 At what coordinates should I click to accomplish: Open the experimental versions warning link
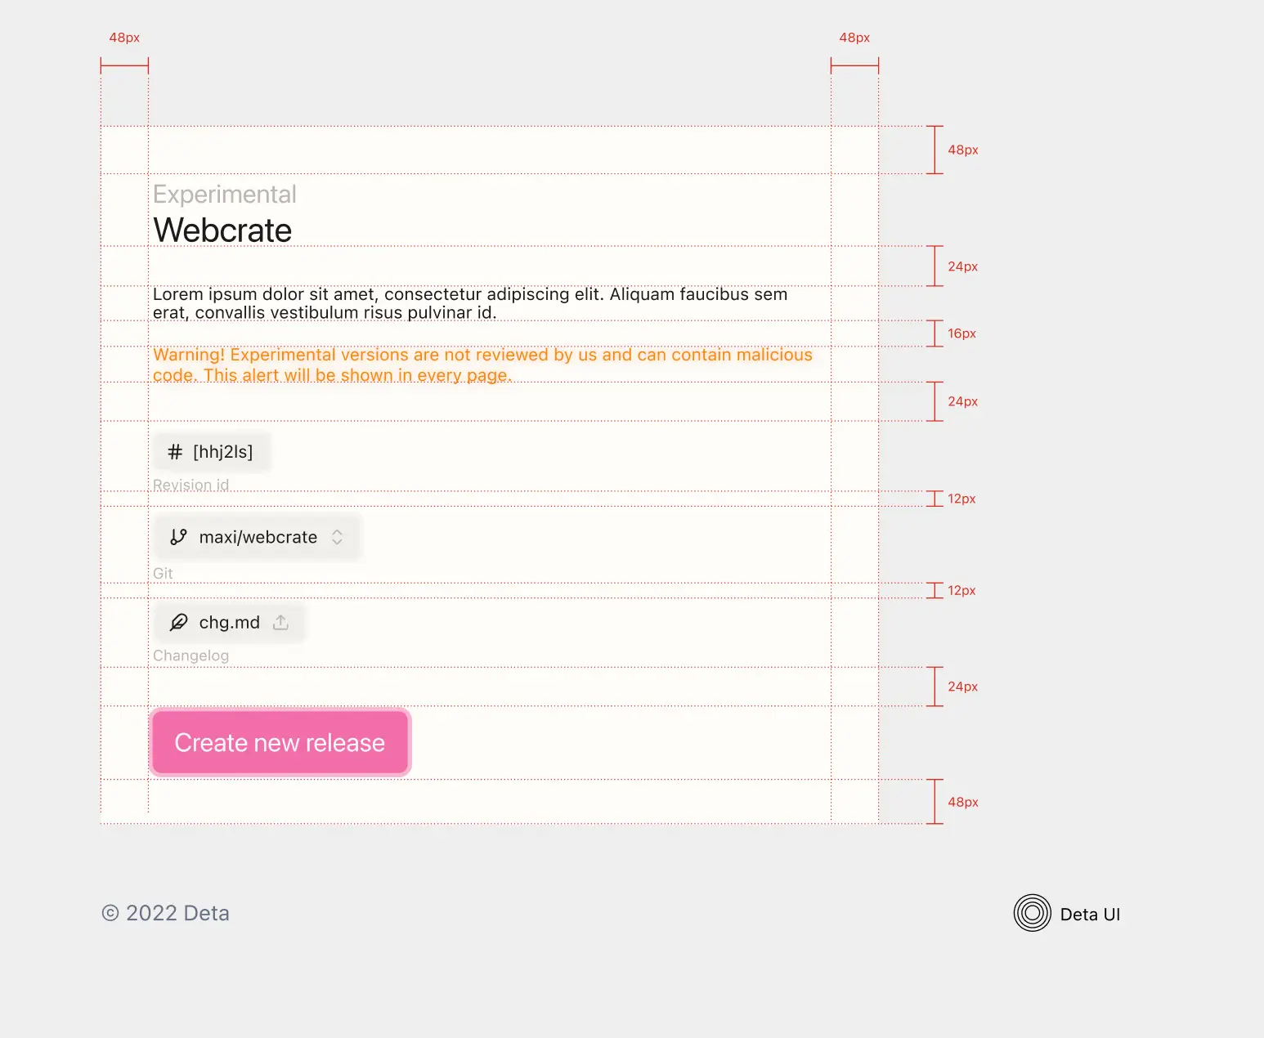pyautogui.click(x=482, y=365)
